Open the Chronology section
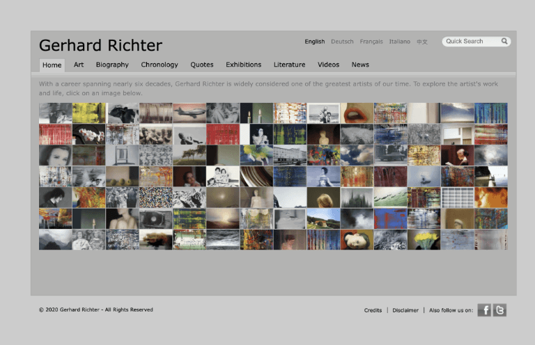The height and width of the screenshot is (345, 535). [x=160, y=65]
